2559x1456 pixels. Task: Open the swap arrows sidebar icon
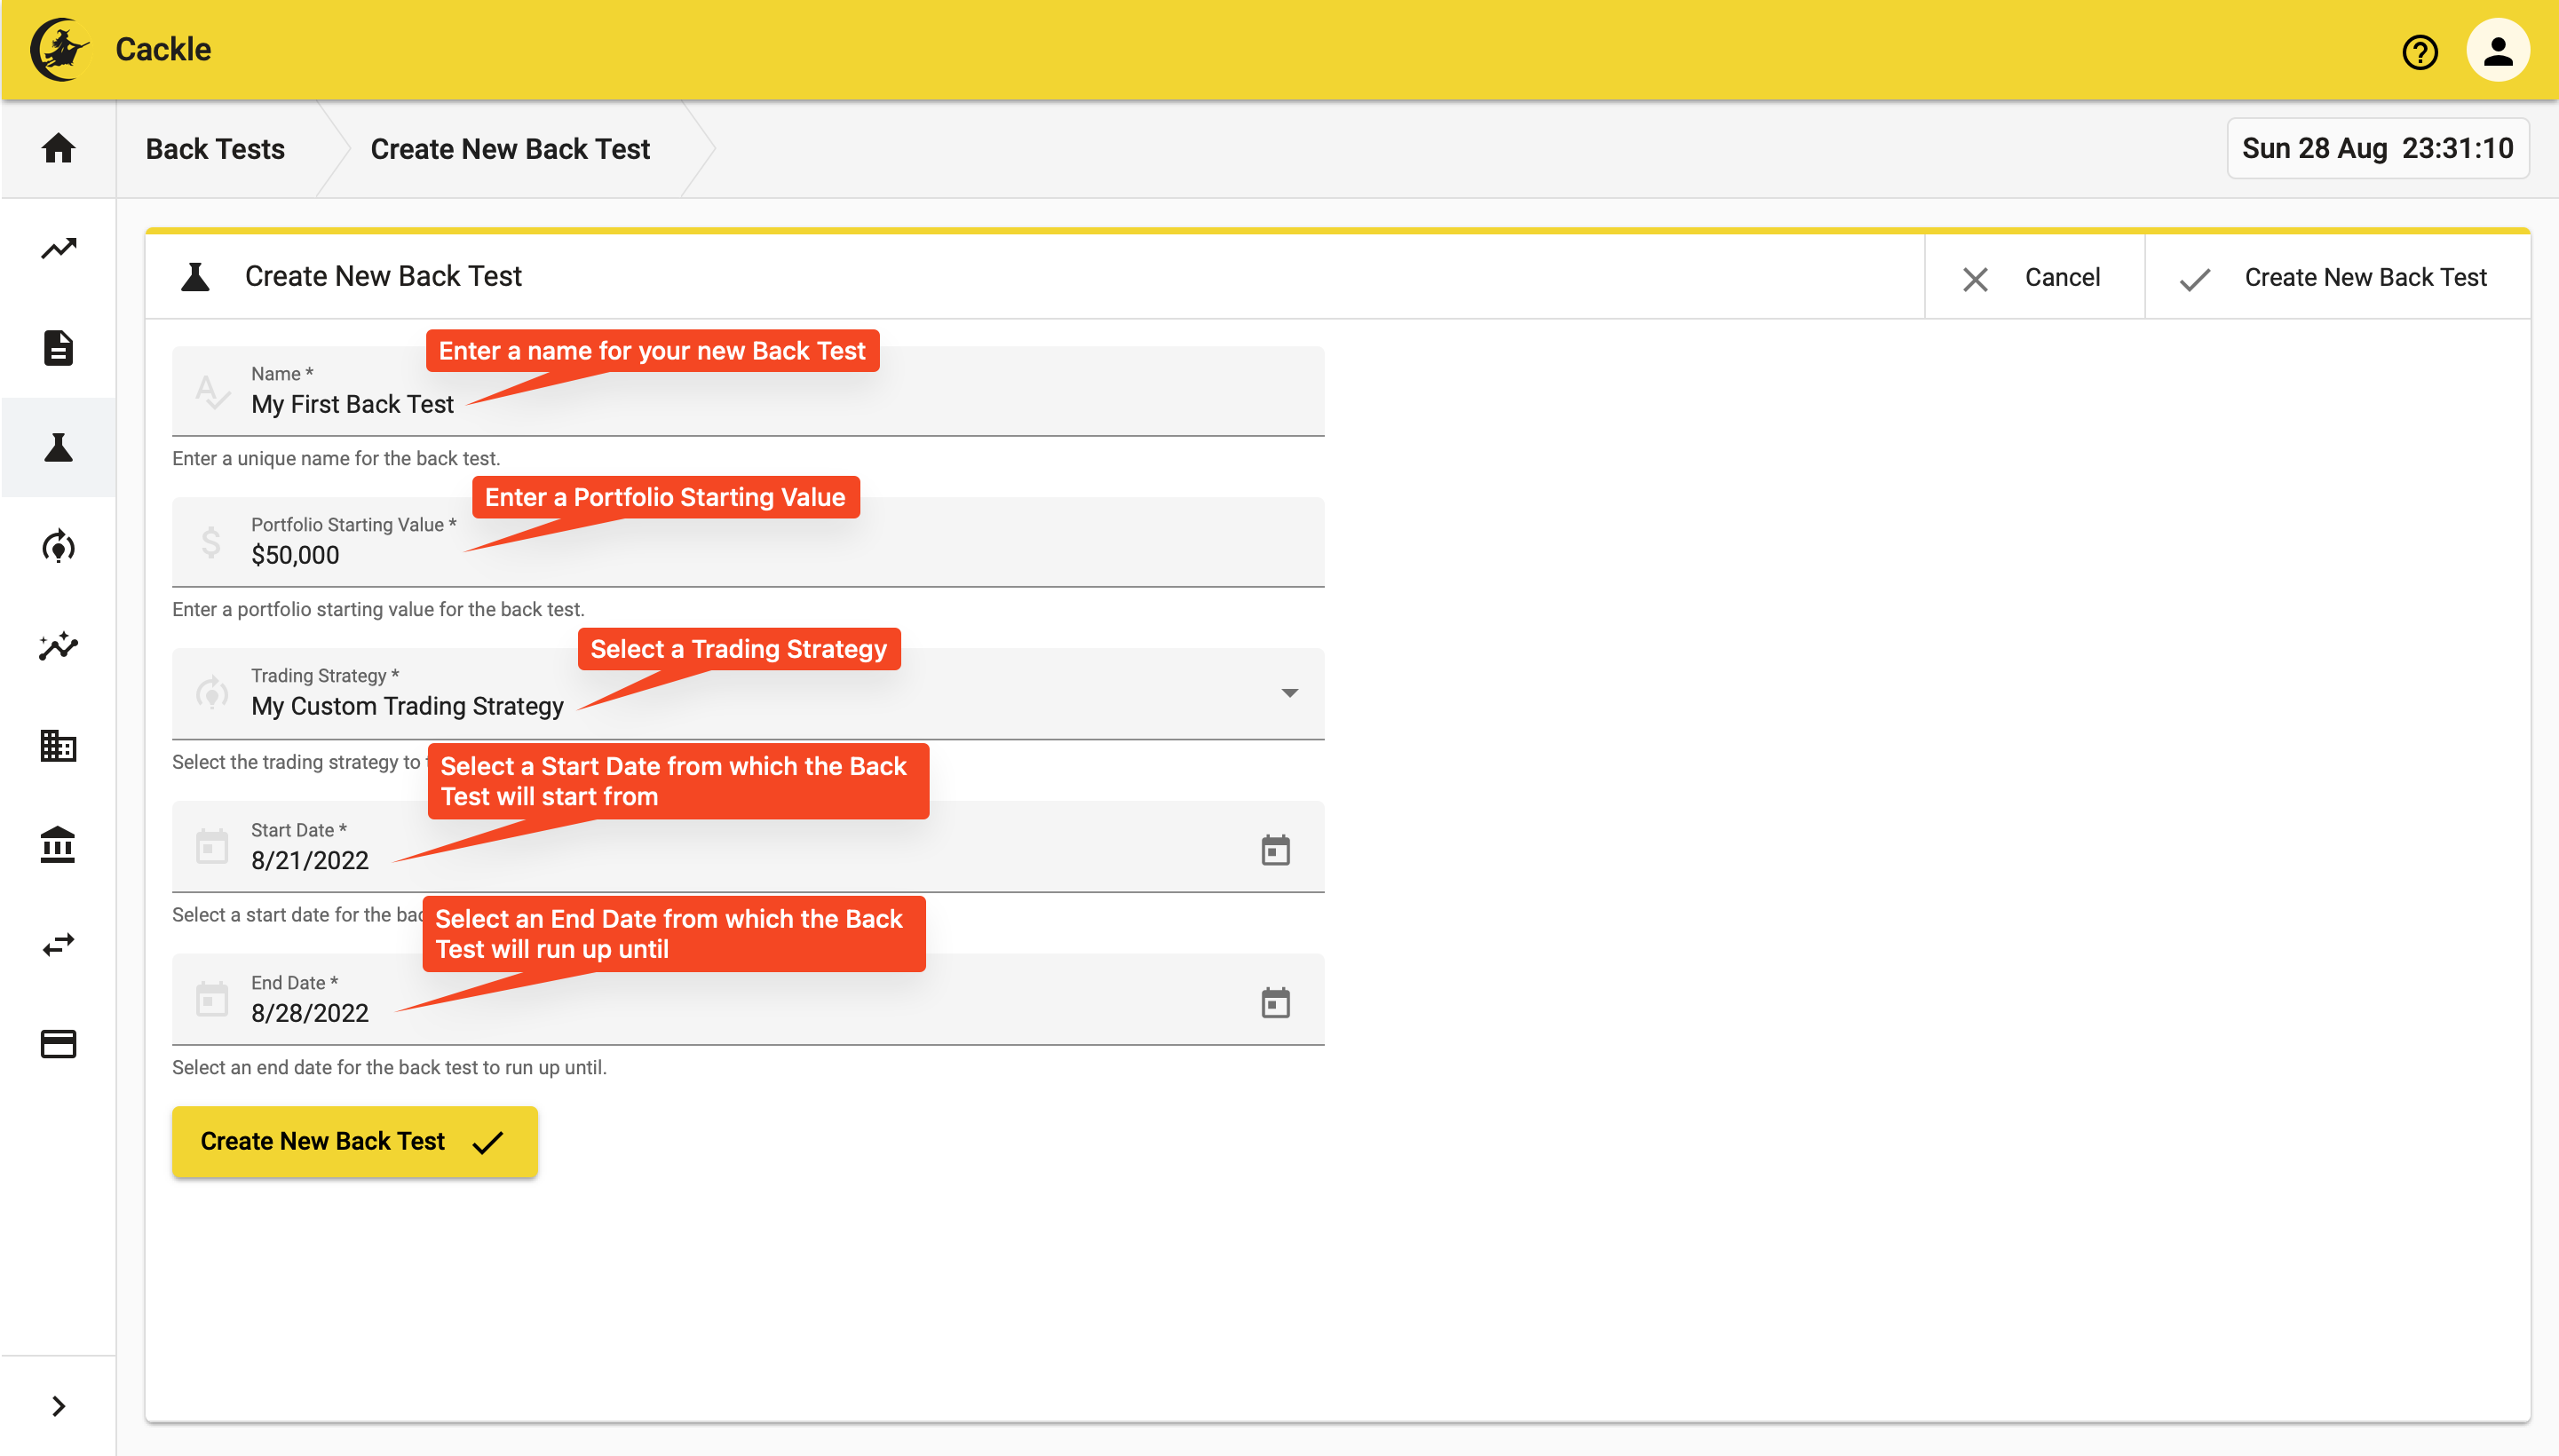pos(58,944)
